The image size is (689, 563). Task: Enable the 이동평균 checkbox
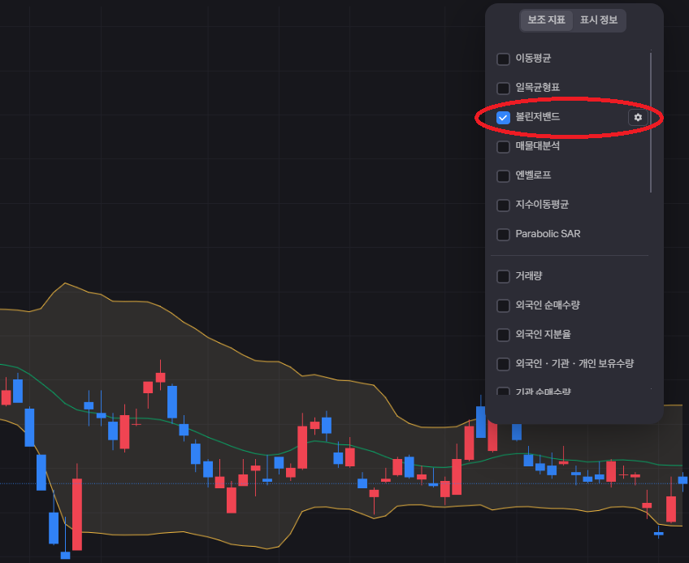click(x=503, y=58)
